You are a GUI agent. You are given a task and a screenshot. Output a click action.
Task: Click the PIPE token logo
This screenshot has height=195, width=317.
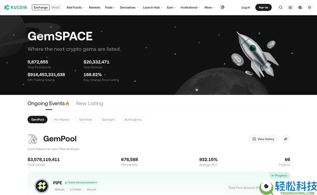pyautogui.click(x=42, y=186)
